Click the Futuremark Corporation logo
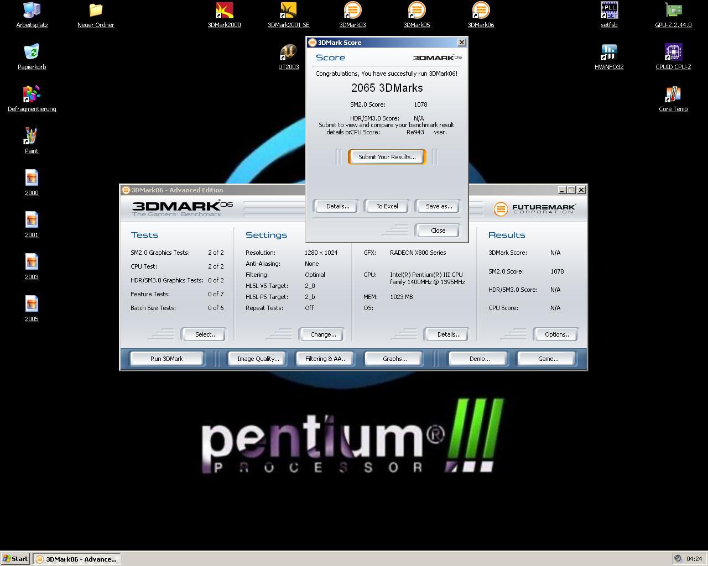Screen dimensions: 708x566 (534, 208)
